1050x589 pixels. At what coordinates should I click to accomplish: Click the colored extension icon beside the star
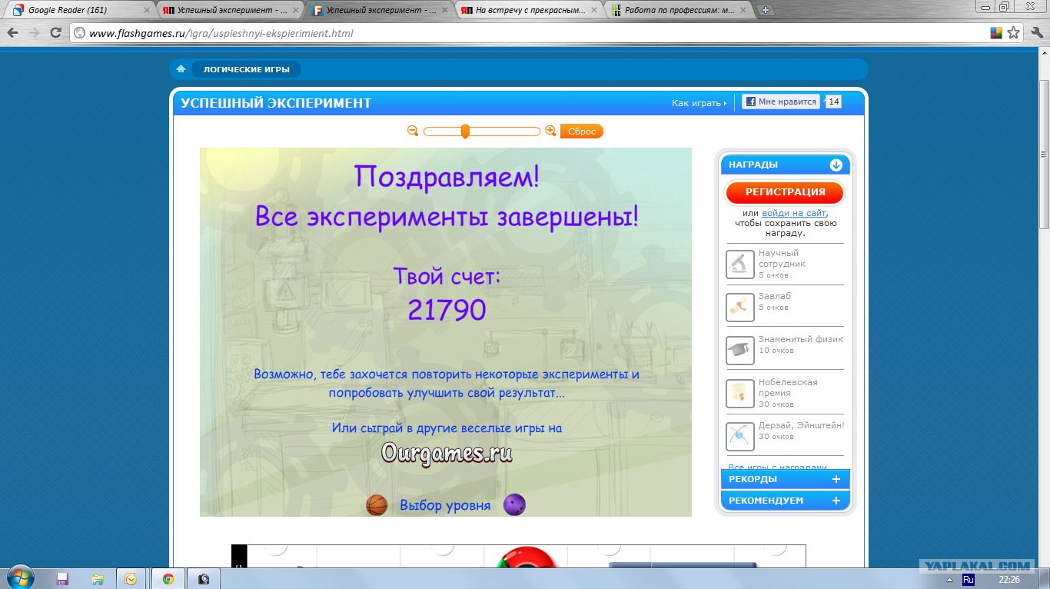point(996,33)
